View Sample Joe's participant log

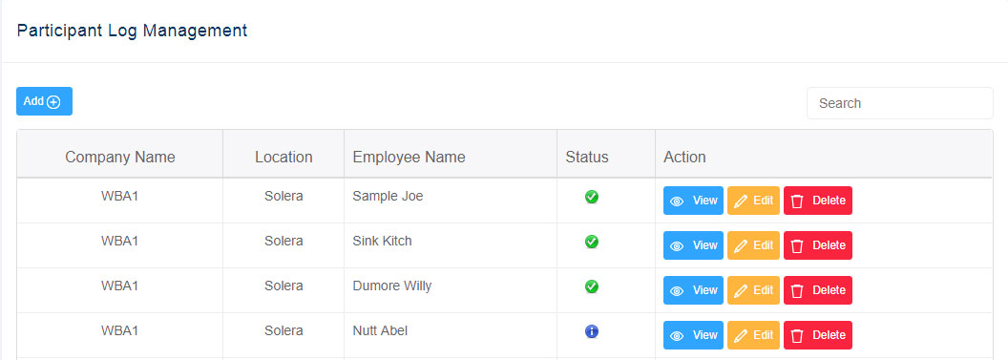[693, 201]
